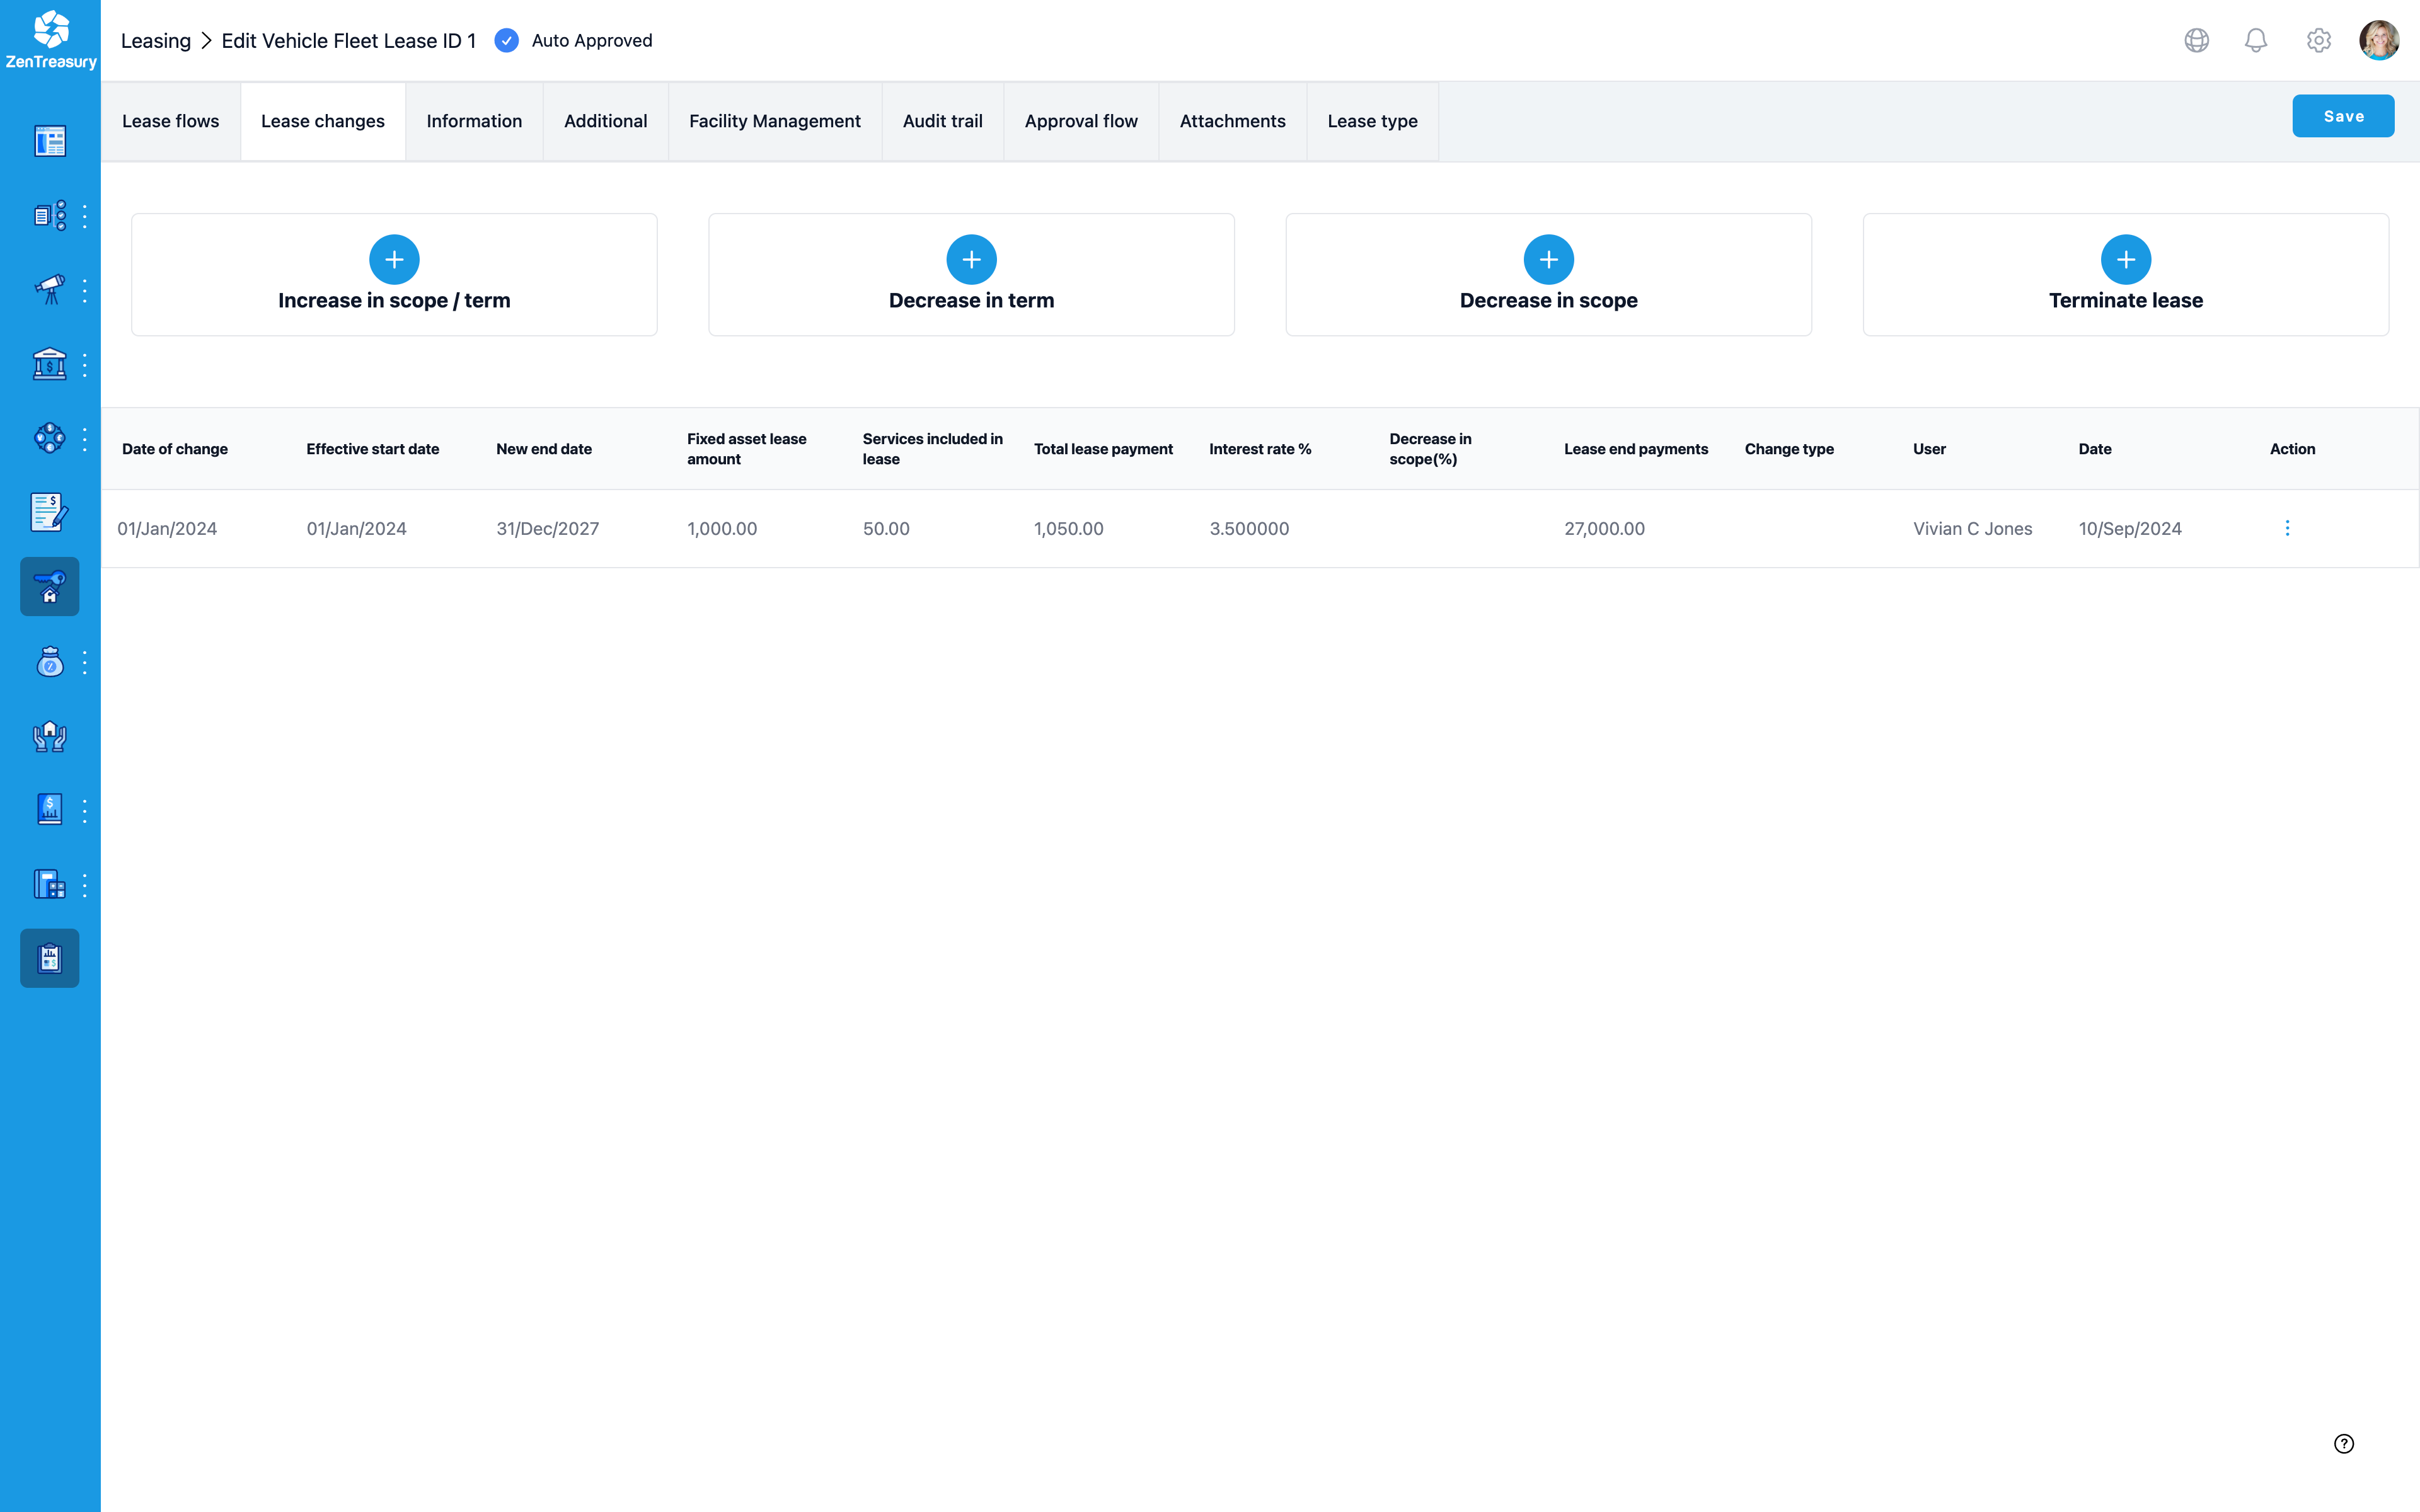Image resolution: width=2420 pixels, height=1512 pixels.
Task: Click the Terminate lease option
Action: pyautogui.click(x=2126, y=275)
